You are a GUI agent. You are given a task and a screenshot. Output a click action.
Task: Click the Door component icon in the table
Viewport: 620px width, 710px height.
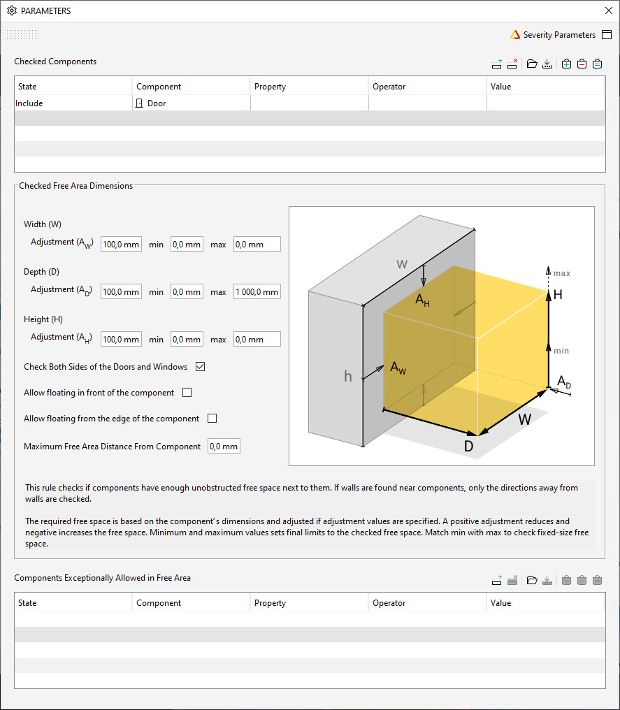point(139,103)
